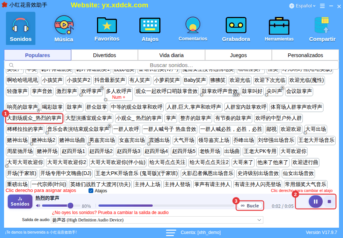Play the 赌神出场曲 sound
Screen dimensions: 343x238
pos(72,140)
